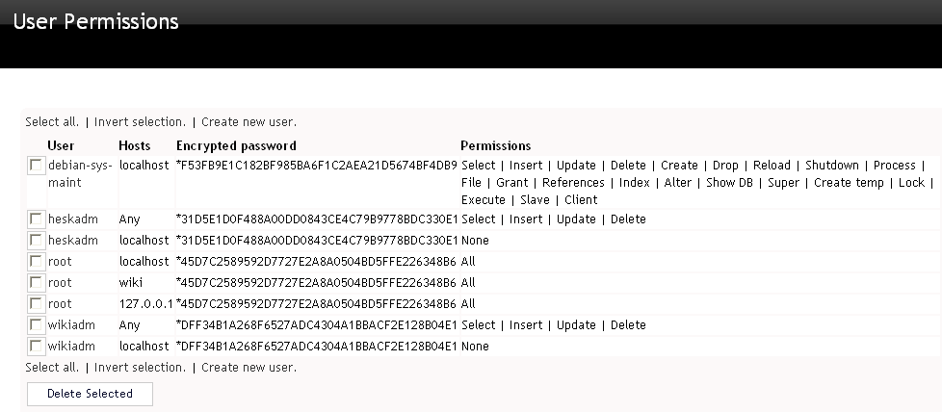Open the root user on host 127.0.0.1
The image size is (942, 412).
[60, 304]
